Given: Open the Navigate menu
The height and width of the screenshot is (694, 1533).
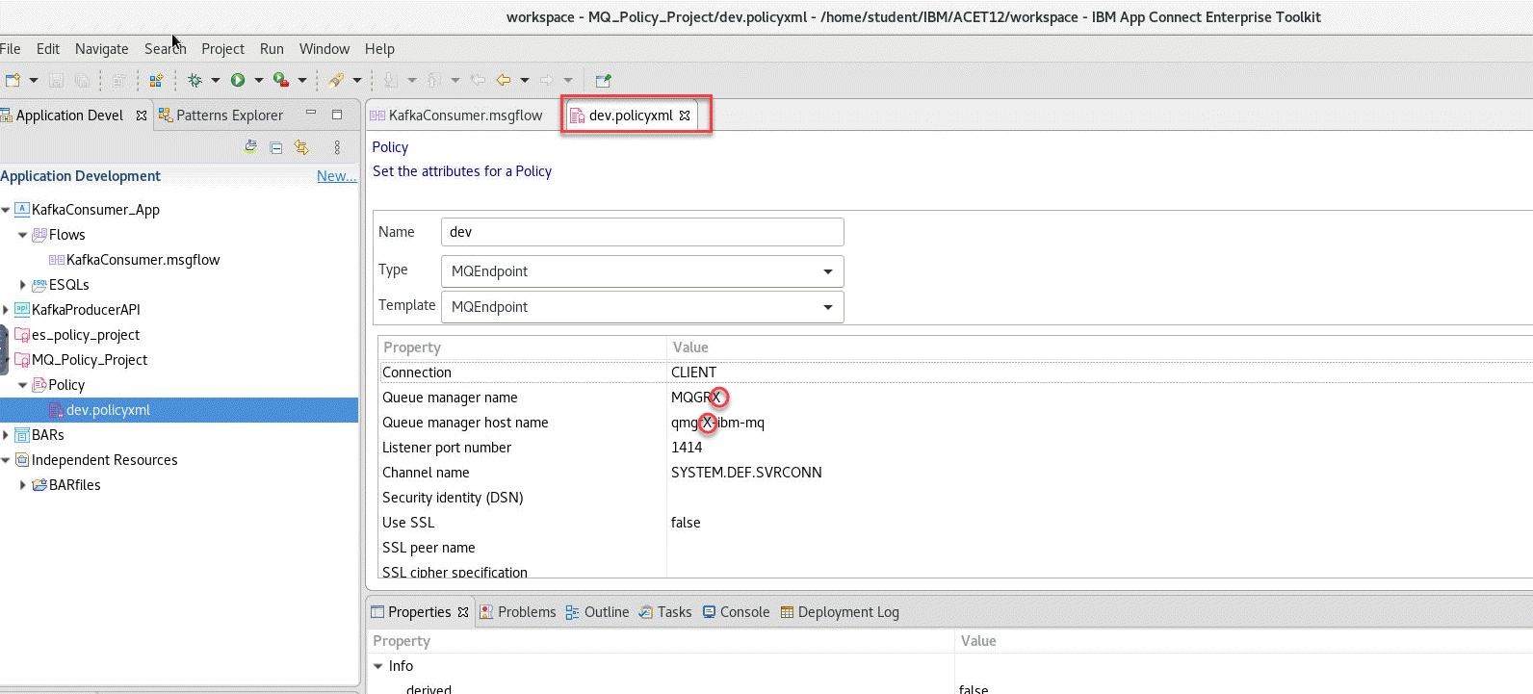Looking at the screenshot, I should pyautogui.click(x=102, y=49).
